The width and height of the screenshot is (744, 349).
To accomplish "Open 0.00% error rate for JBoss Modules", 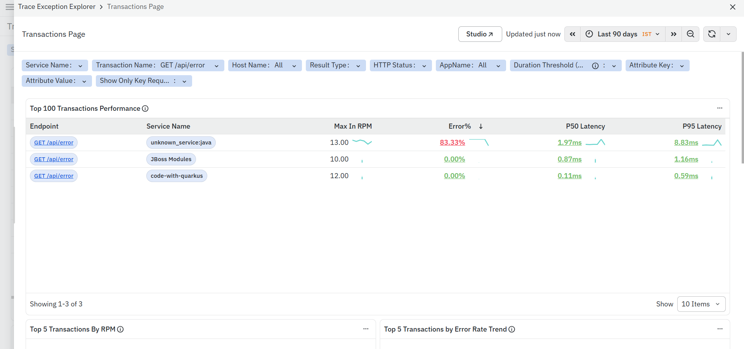I will (454, 159).
